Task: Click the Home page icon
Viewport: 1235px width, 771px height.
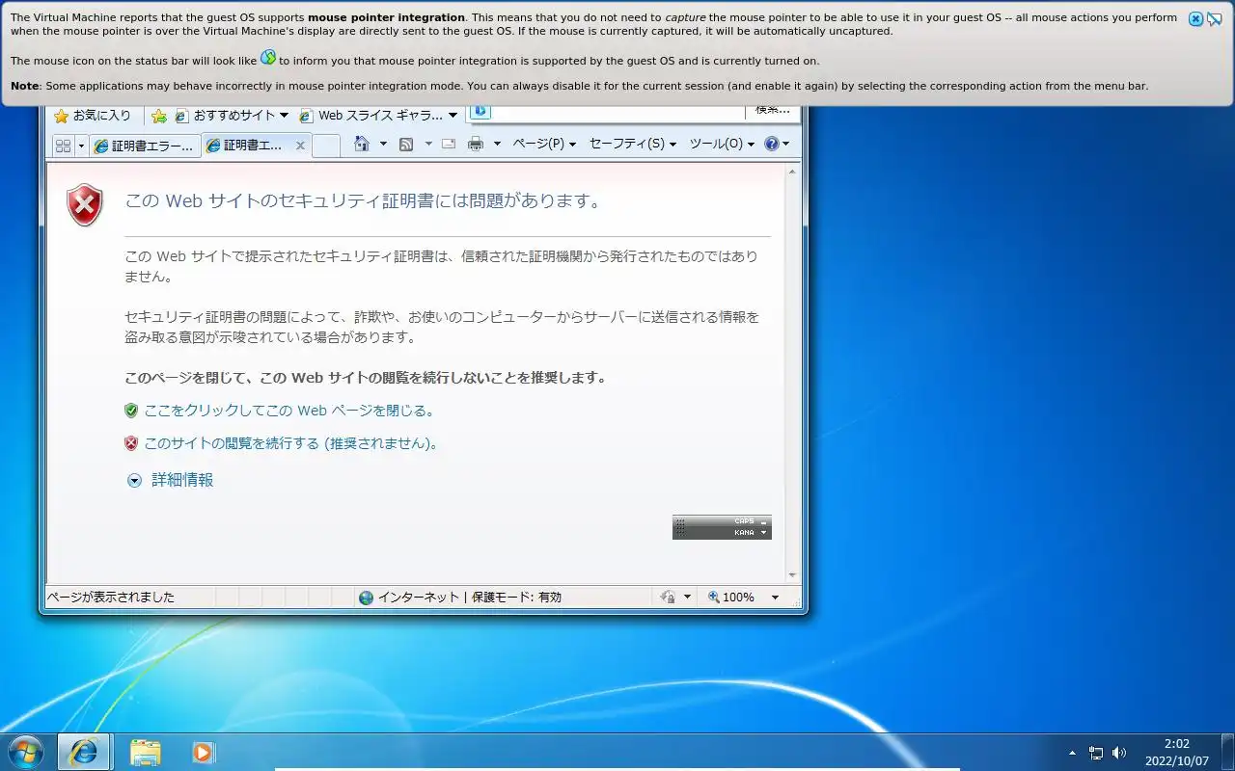Action: (362, 144)
